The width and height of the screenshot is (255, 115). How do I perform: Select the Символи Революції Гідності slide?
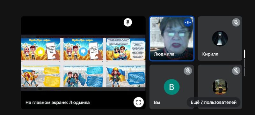coord(126,76)
